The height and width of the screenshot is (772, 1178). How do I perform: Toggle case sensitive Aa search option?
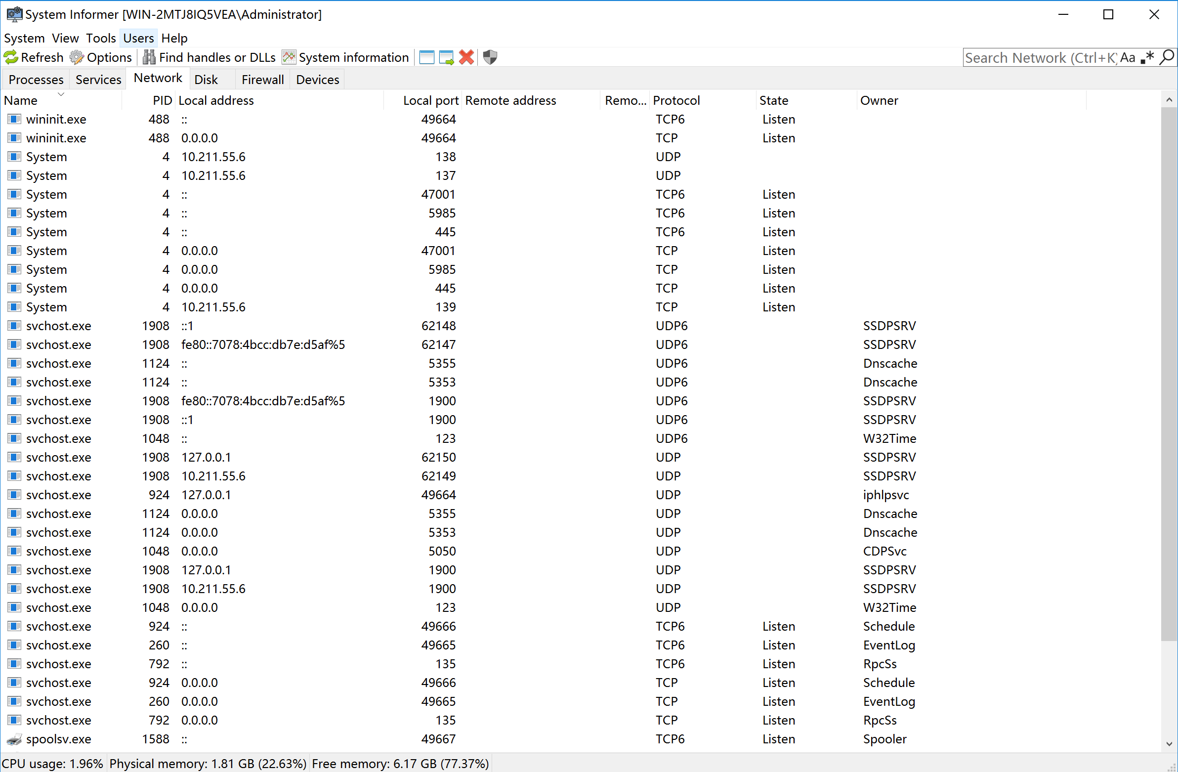pyautogui.click(x=1128, y=58)
